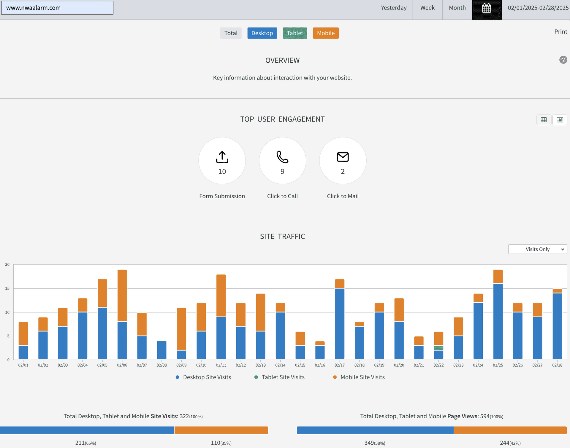Toggle Desktop Site Visits legend dot

pyautogui.click(x=178, y=377)
